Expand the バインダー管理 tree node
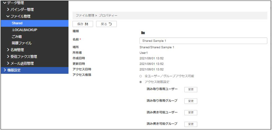 point(8,10)
